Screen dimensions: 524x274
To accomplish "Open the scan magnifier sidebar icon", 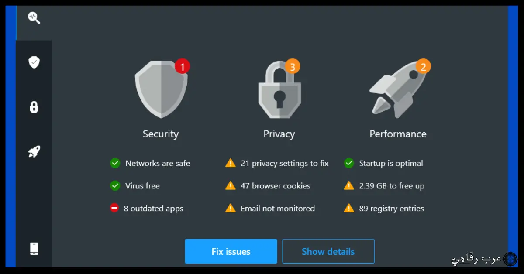I will click(x=34, y=17).
